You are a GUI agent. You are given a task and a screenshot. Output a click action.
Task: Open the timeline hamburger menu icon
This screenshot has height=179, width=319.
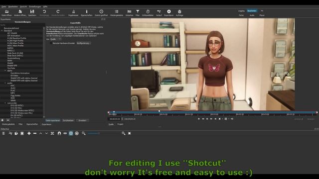point(3,133)
